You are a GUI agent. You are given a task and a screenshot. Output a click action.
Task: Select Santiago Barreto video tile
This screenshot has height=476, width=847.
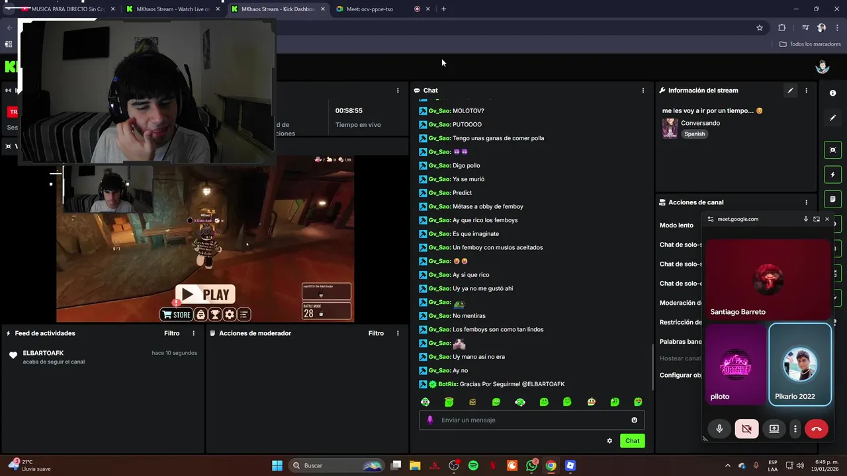pos(768,280)
